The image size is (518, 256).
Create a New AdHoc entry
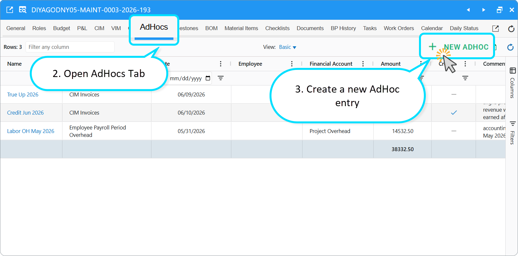[x=458, y=47]
